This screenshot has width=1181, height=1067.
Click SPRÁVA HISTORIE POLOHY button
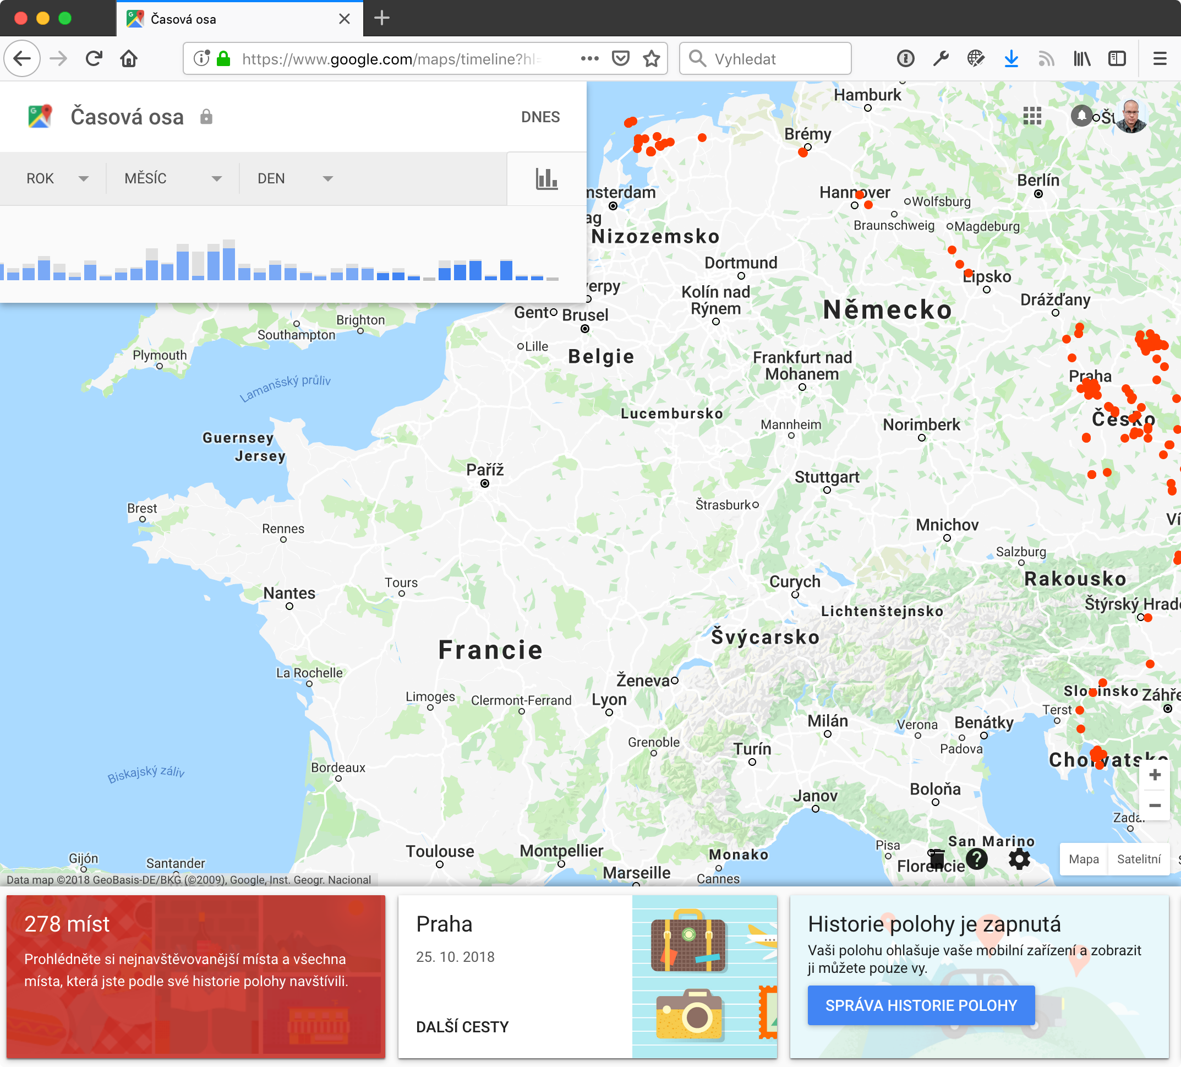point(921,1005)
